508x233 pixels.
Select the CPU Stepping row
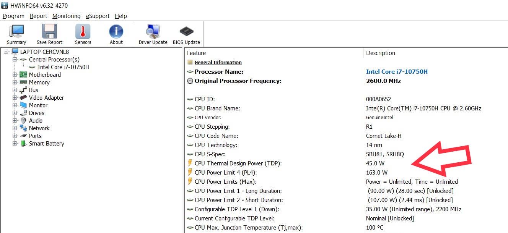click(346, 126)
